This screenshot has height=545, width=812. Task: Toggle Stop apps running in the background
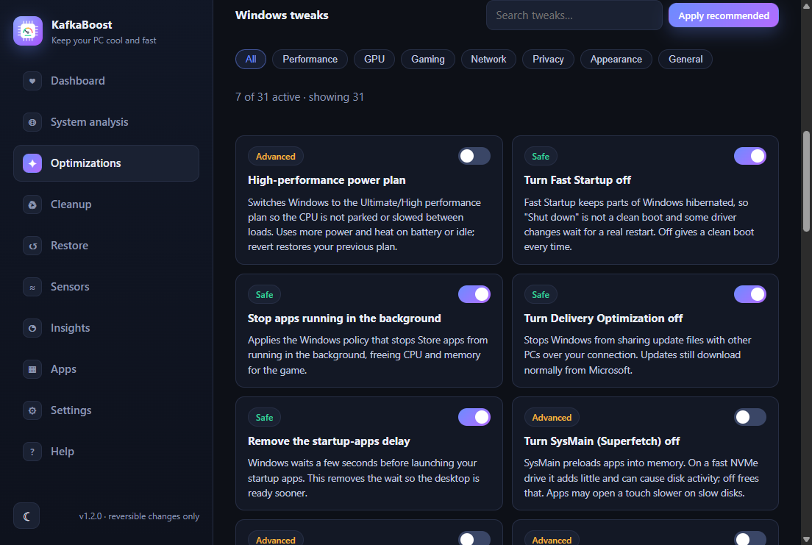[x=474, y=294]
